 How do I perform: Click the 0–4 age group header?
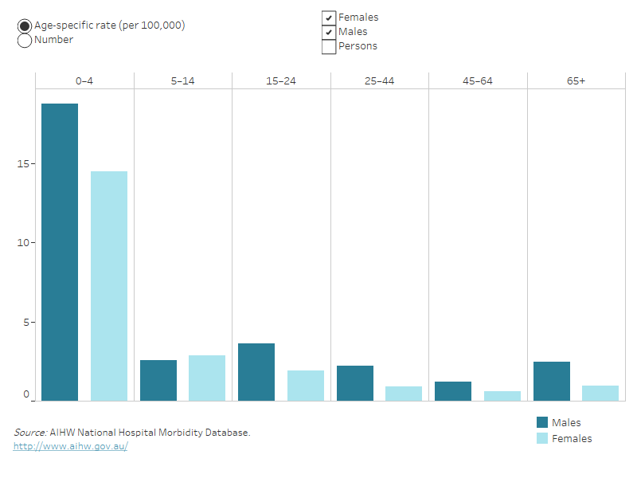[x=84, y=80]
